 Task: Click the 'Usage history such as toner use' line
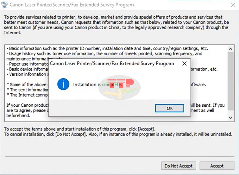click(104, 54)
